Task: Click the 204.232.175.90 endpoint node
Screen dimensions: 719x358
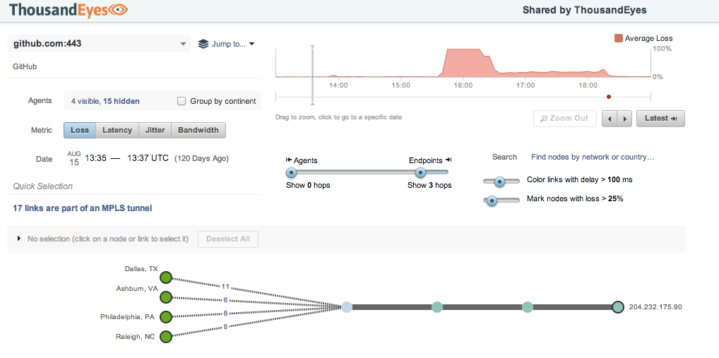Action: (618, 307)
